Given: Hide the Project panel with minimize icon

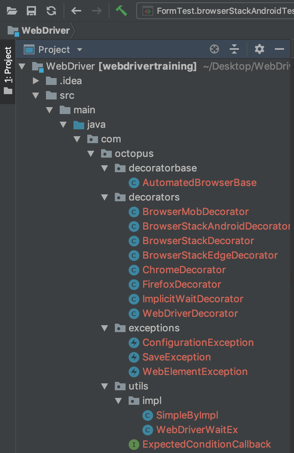Looking at the screenshot, I should point(279,49).
